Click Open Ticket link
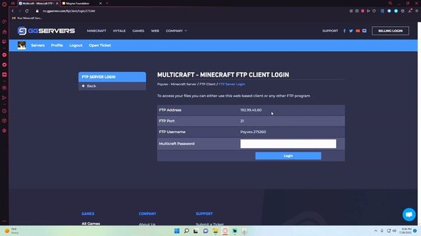Viewport: 421px width, 236px height. 99,45
